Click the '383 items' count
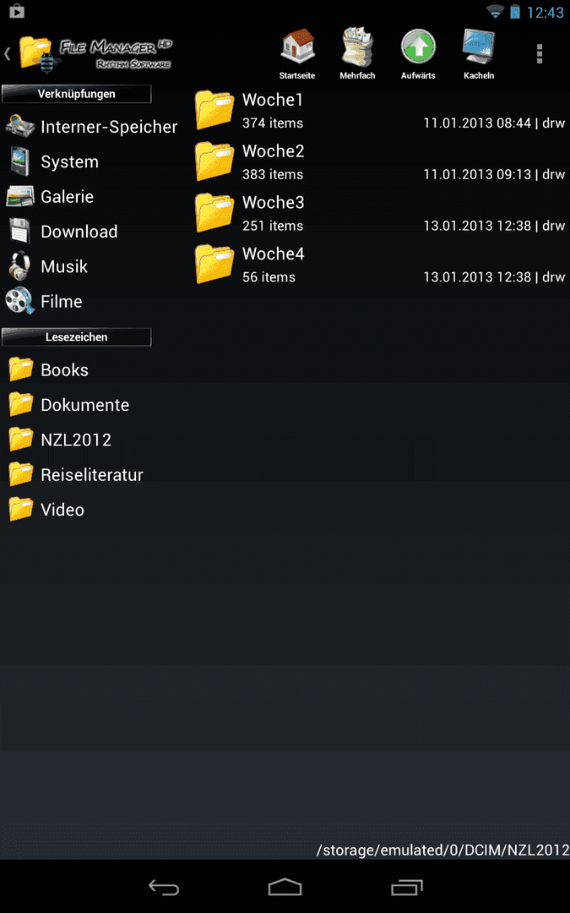 pyautogui.click(x=273, y=175)
